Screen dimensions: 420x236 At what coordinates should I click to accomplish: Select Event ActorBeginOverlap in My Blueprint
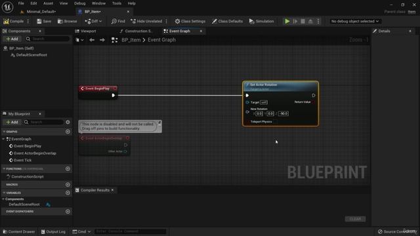(x=35, y=153)
